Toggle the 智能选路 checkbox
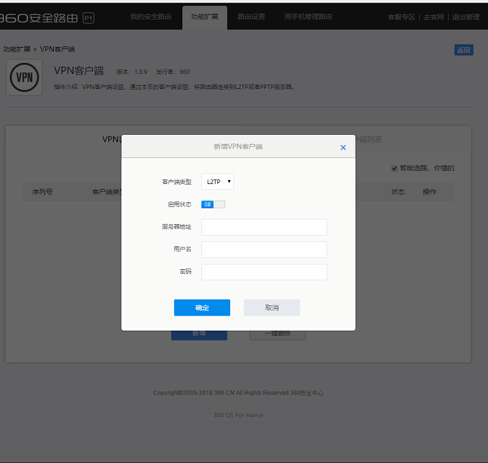 394,168
